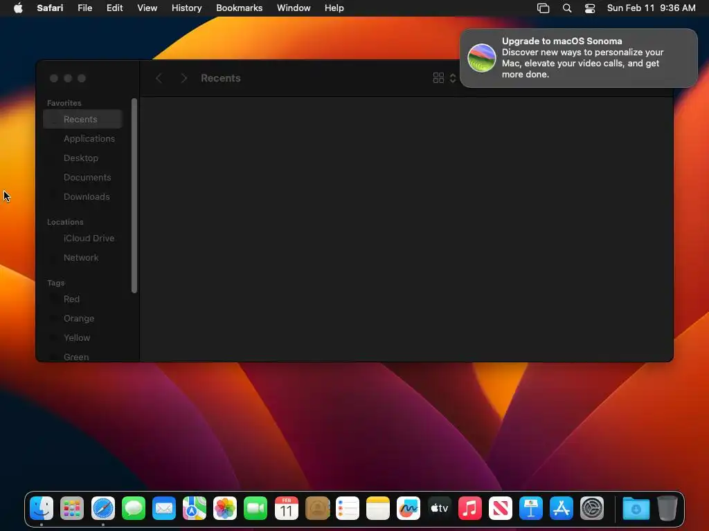Click the Tags sidebar heading
709x531 pixels.
[x=55, y=283]
